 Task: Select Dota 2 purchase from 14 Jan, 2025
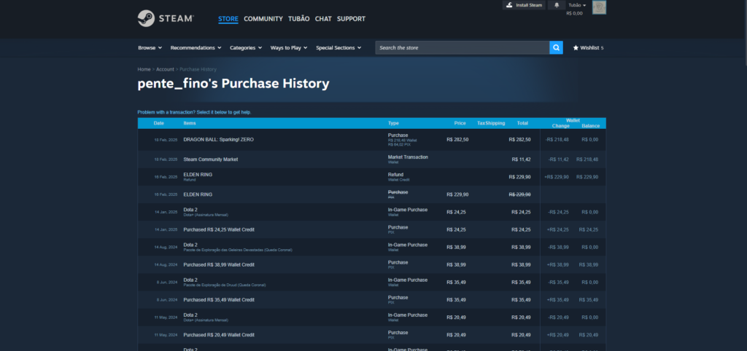pos(371,212)
